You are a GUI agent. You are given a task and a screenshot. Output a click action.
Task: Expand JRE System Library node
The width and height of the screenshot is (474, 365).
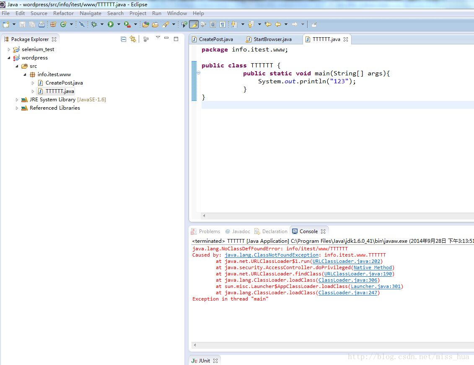tap(17, 100)
